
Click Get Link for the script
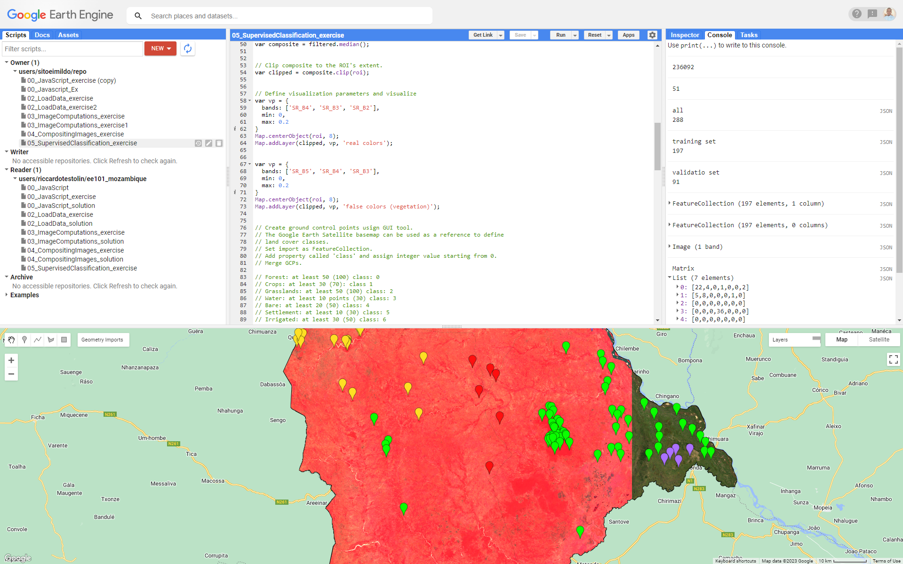[x=483, y=35]
